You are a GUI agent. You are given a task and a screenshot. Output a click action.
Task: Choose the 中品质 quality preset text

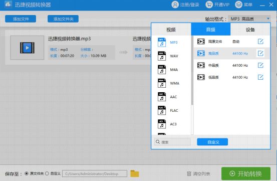[x=213, y=65]
